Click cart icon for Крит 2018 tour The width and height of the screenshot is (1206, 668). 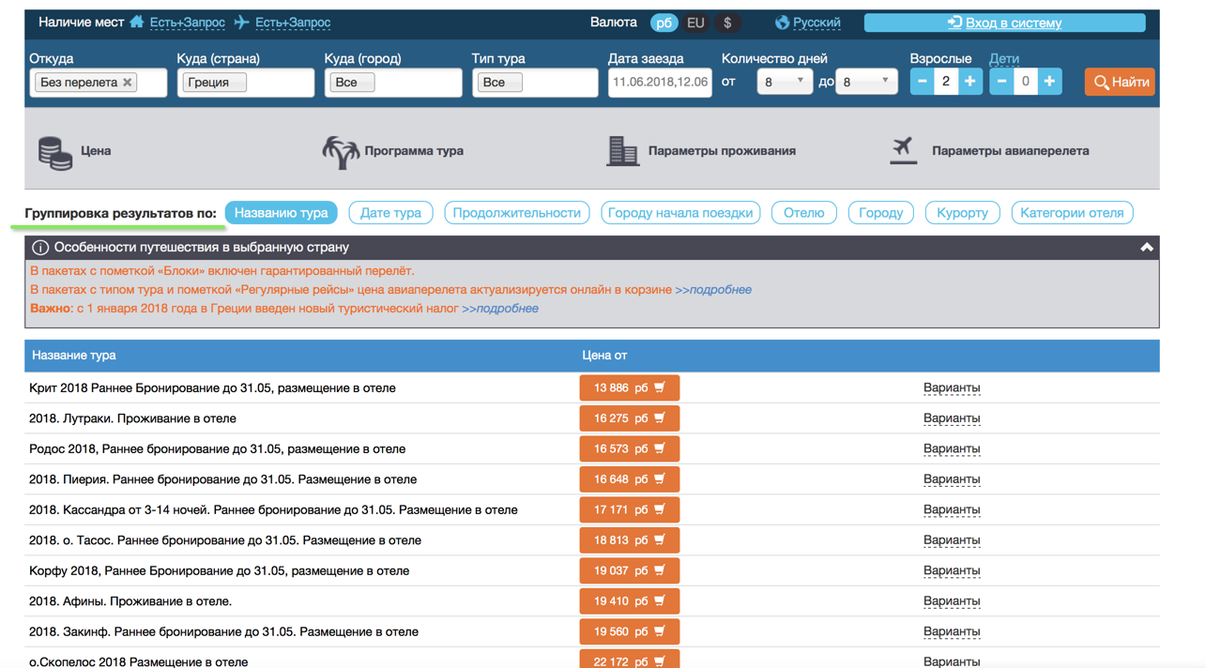(x=660, y=387)
